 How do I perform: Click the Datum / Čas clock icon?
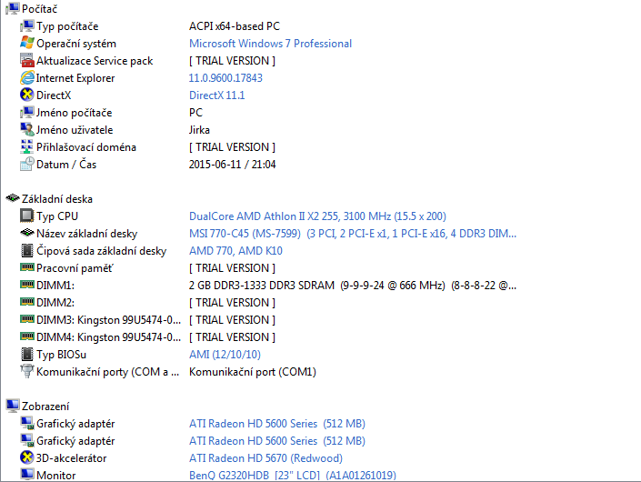click(27, 164)
